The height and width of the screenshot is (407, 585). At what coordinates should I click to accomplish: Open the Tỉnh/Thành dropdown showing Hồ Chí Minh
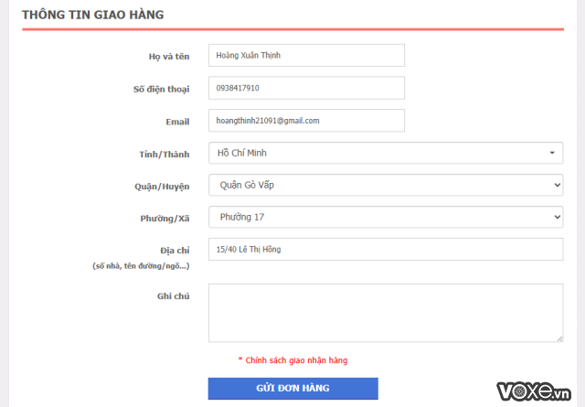point(385,153)
